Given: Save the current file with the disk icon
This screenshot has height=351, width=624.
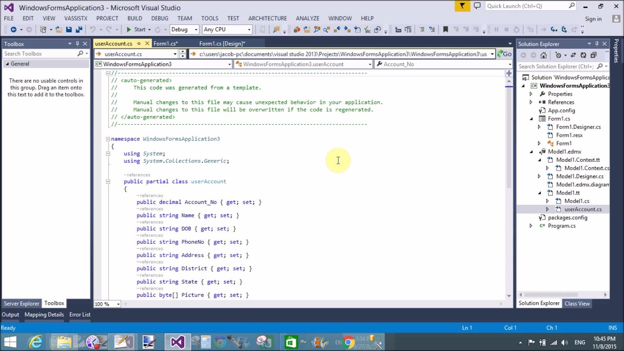Looking at the screenshot, I should (69, 30).
